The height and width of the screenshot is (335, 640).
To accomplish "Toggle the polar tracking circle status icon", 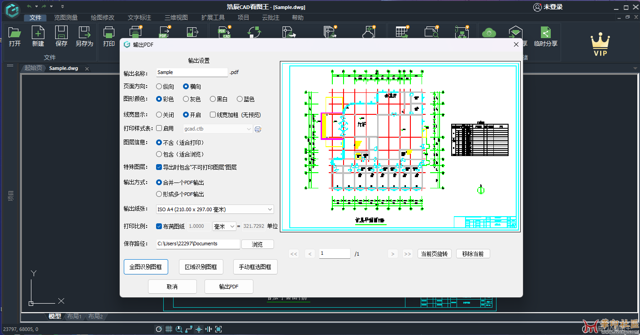I will tap(159, 329).
